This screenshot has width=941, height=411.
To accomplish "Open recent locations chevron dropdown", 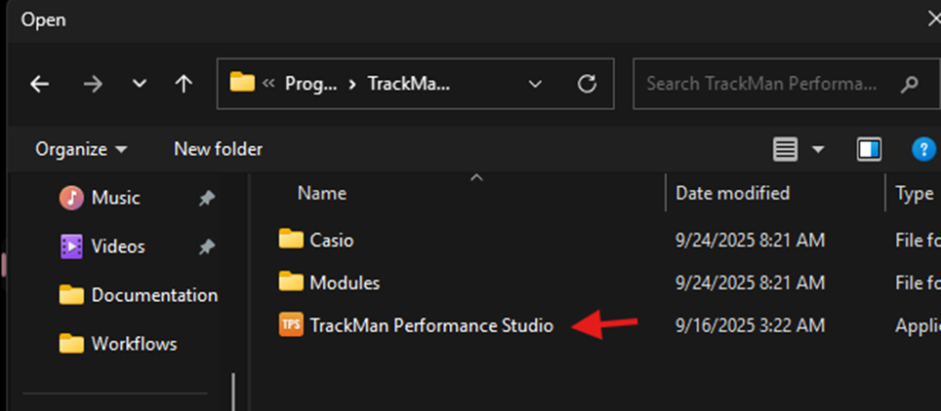I will (140, 84).
